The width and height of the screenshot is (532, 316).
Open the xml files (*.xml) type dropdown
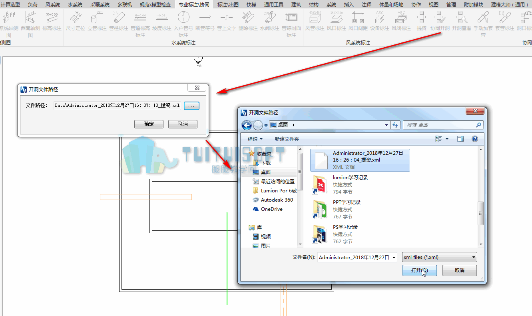(440, 257)
